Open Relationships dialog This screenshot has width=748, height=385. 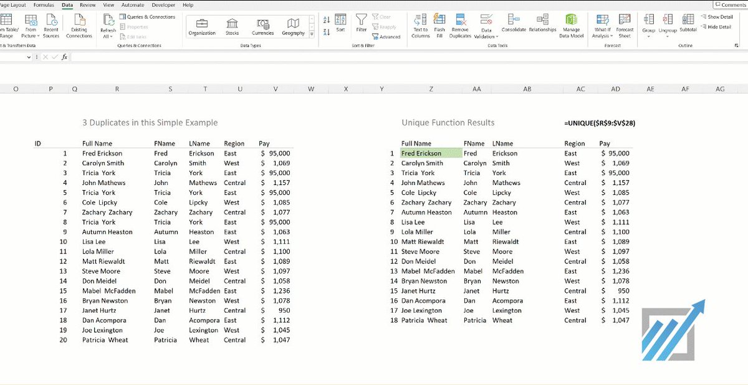[542, 23]
